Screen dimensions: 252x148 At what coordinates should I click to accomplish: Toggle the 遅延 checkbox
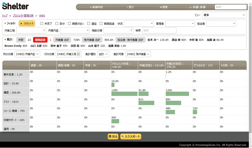(89, 24)
